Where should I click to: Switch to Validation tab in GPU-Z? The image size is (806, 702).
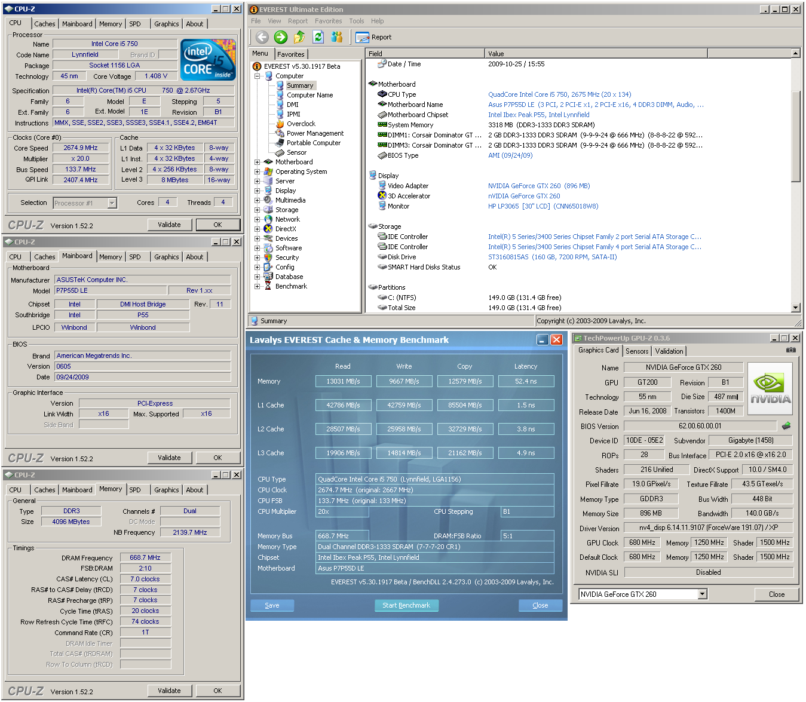[669, 351]
